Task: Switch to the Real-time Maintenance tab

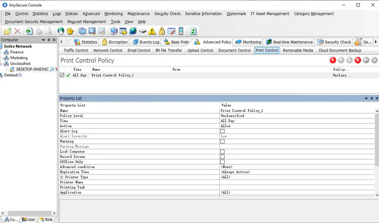Action: click(x=289, y=42)
